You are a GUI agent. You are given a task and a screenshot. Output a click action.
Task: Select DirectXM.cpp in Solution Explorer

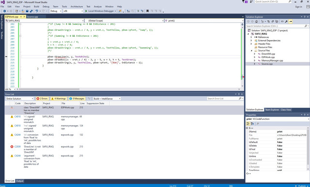click(x=268, y=54)
